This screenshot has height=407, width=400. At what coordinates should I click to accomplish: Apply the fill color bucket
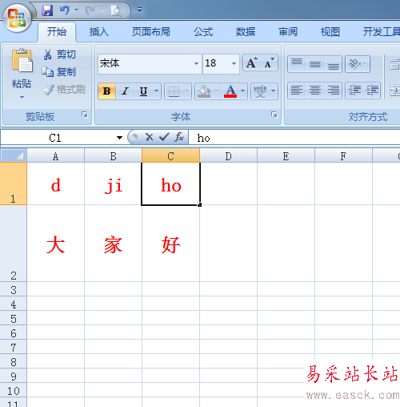204,91
